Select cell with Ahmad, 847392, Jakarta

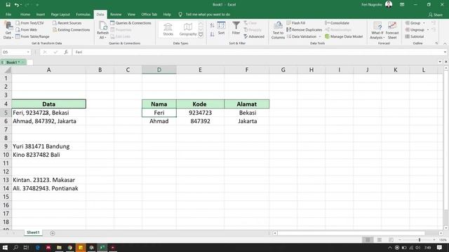click(x=48, y=121)
